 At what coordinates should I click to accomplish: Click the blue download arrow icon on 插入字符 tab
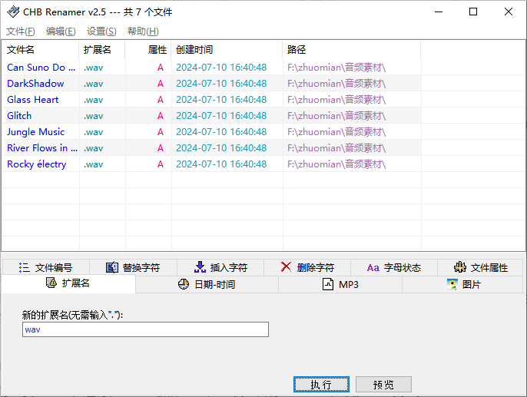click(200, 267)
